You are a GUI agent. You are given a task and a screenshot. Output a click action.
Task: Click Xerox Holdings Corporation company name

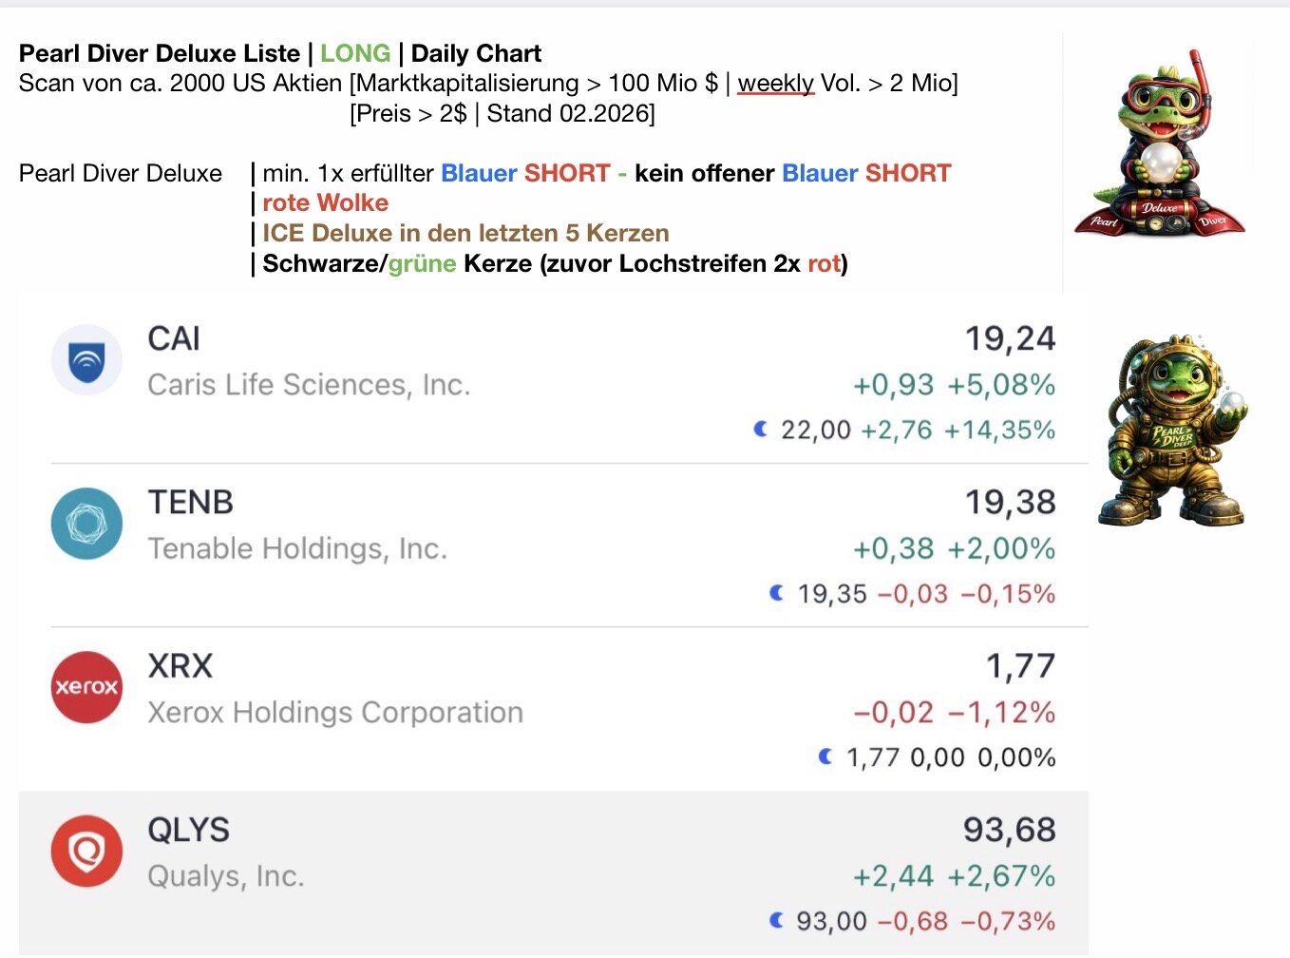click(x=335, y=712)
